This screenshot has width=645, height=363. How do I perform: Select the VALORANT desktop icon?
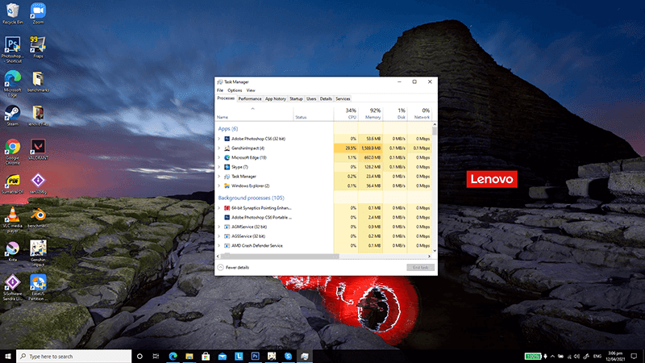coord(38,149)
